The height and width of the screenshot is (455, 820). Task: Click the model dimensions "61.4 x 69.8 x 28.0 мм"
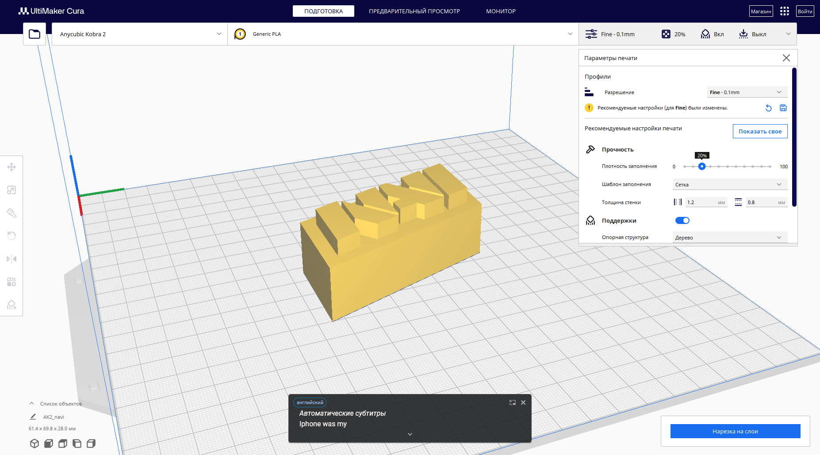tap(52, 428)
